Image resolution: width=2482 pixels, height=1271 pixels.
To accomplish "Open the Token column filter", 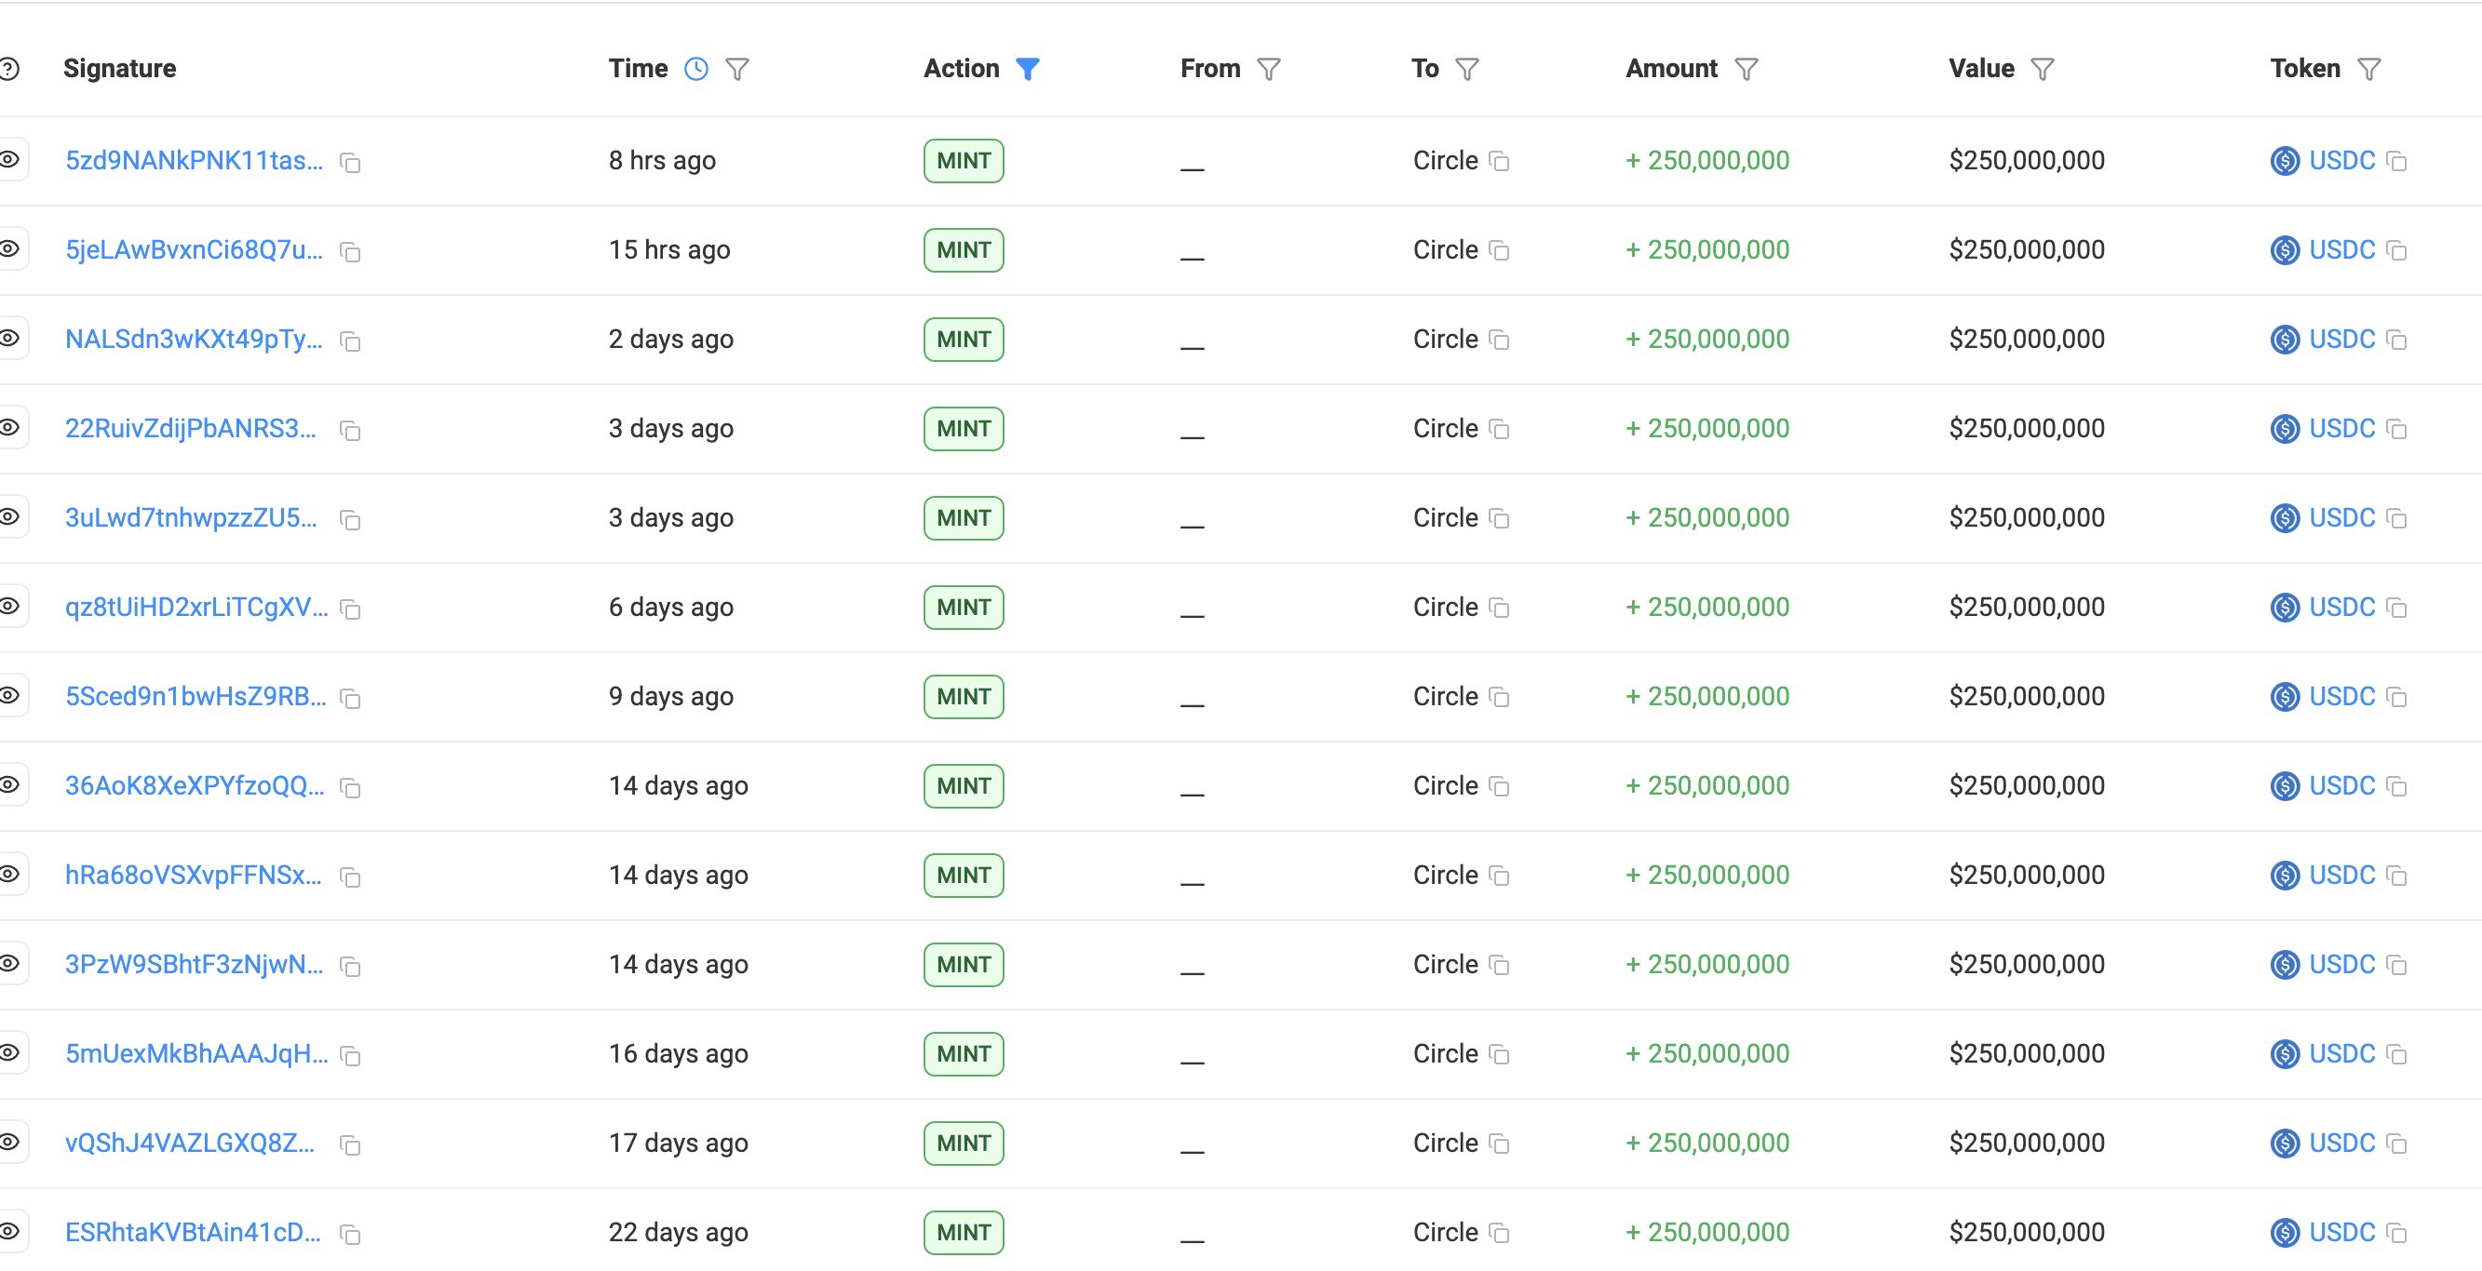I will pyautogui.click(x=2371, y=68).
